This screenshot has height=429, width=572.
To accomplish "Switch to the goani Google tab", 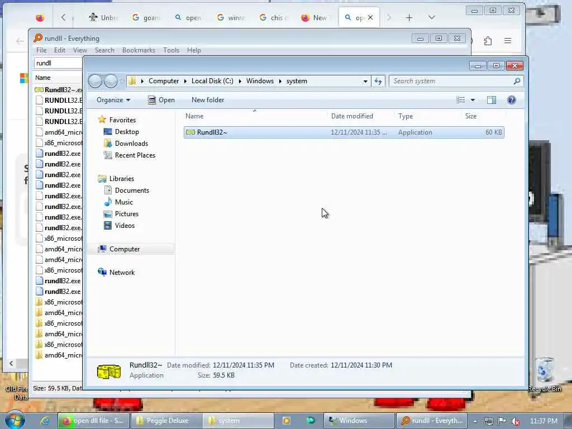I will [146, 17].
